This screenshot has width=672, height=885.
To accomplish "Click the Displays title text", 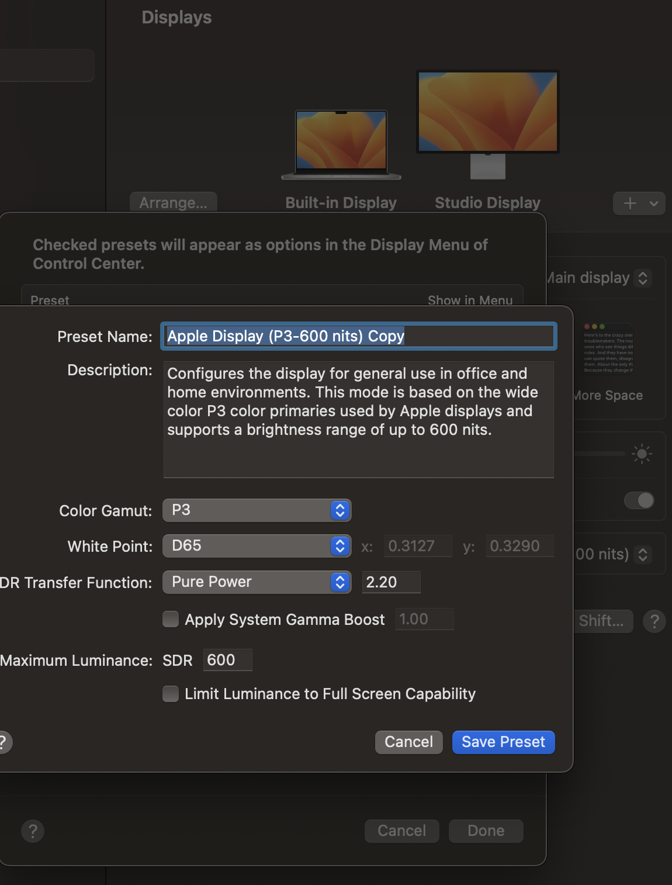I will tap(176, 17).
